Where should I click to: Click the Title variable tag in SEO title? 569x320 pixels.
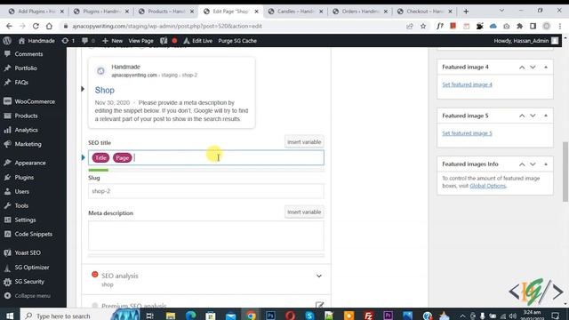click(x=100, y=158)
